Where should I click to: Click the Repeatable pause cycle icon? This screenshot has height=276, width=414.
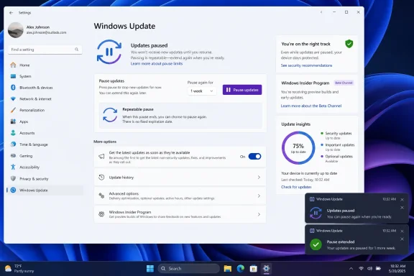(x=110, y=115)
